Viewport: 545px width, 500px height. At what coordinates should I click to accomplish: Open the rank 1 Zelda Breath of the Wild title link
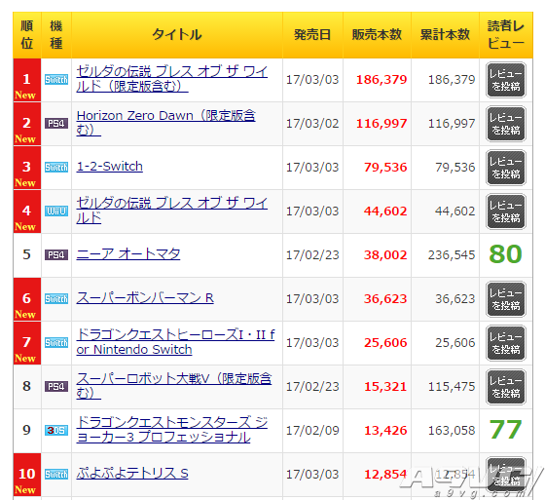coord(171,79)
